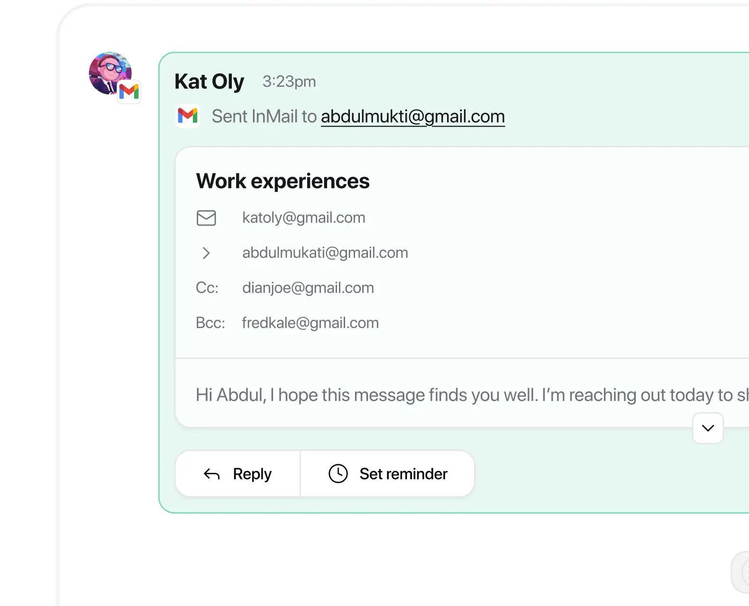Click the dianjoe@gmail.com Cc address
Viewport: 749px width, 606px height.
click(308, 288)
